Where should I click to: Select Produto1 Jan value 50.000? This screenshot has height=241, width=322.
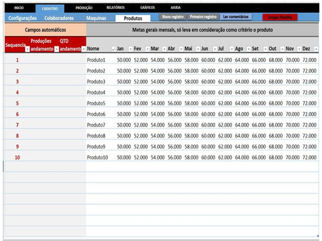point(124,60)
